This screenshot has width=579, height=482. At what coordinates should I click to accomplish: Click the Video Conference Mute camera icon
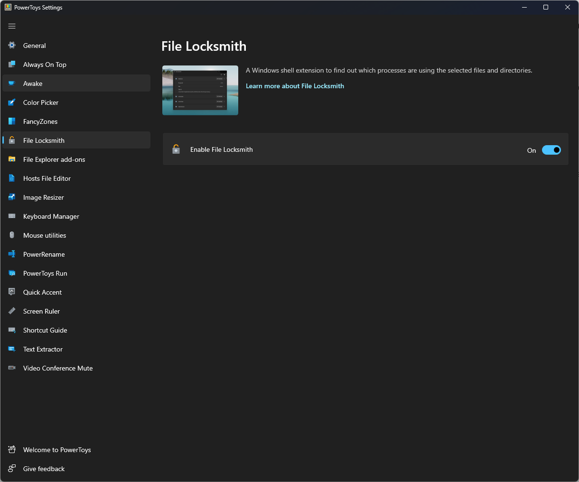point(11,368)
